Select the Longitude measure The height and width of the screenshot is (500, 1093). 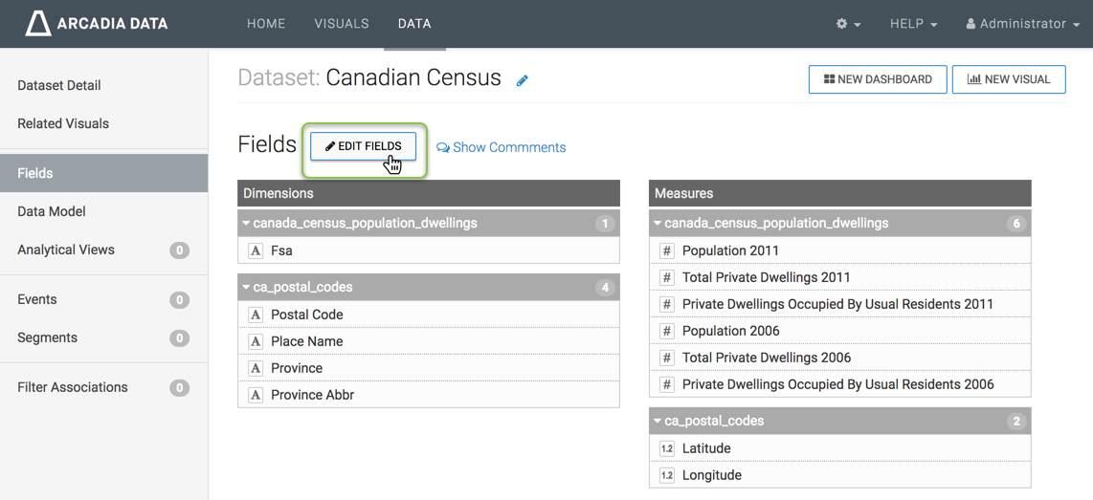point(840,476)
